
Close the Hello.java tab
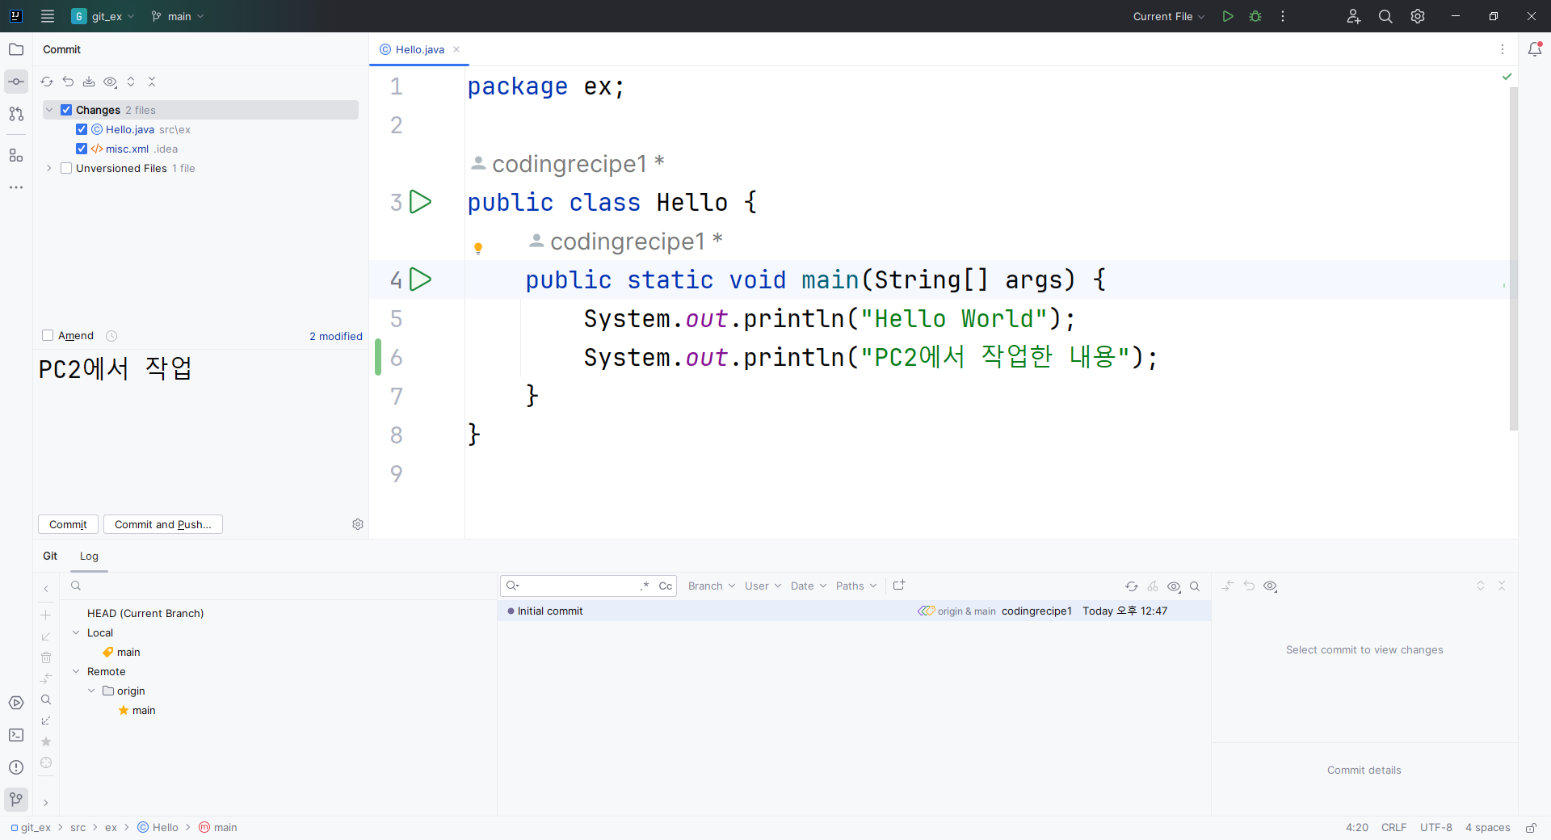(x=456, y=49)
